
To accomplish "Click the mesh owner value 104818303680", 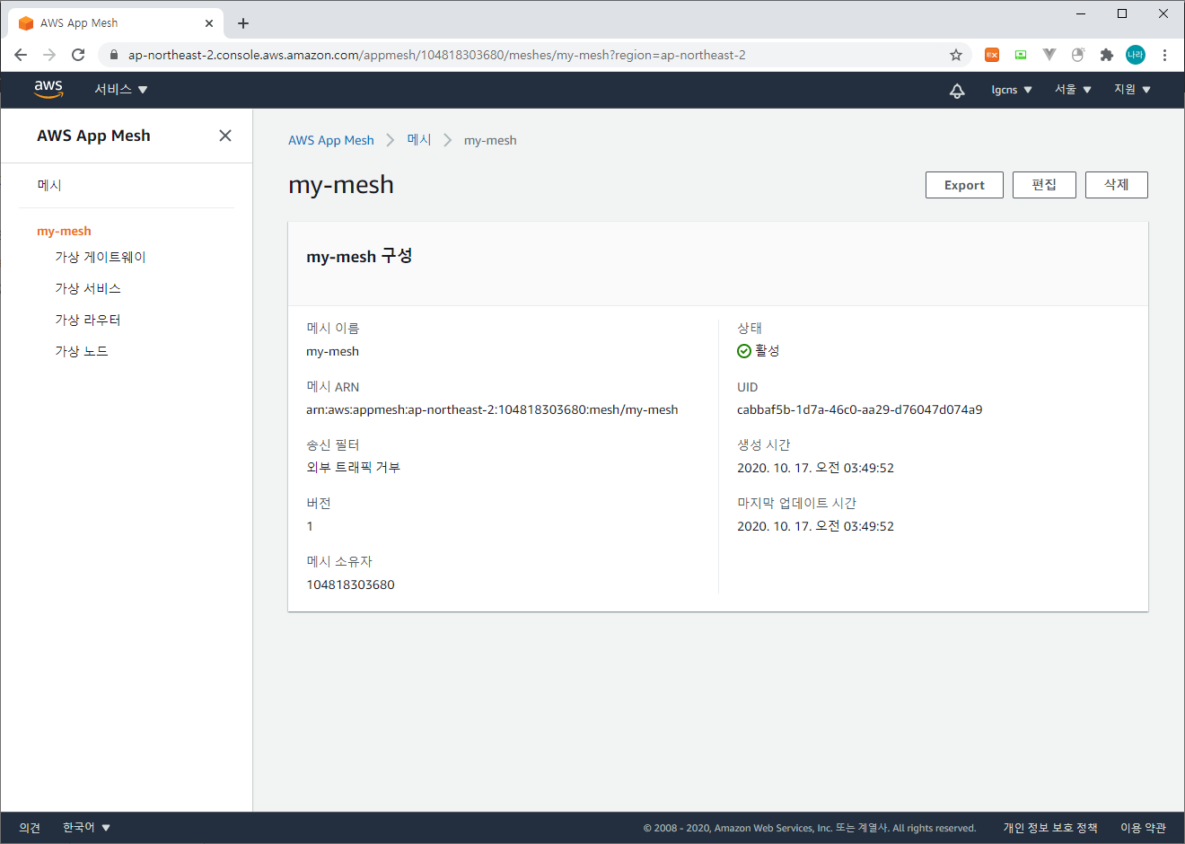I will pos(350,585).
